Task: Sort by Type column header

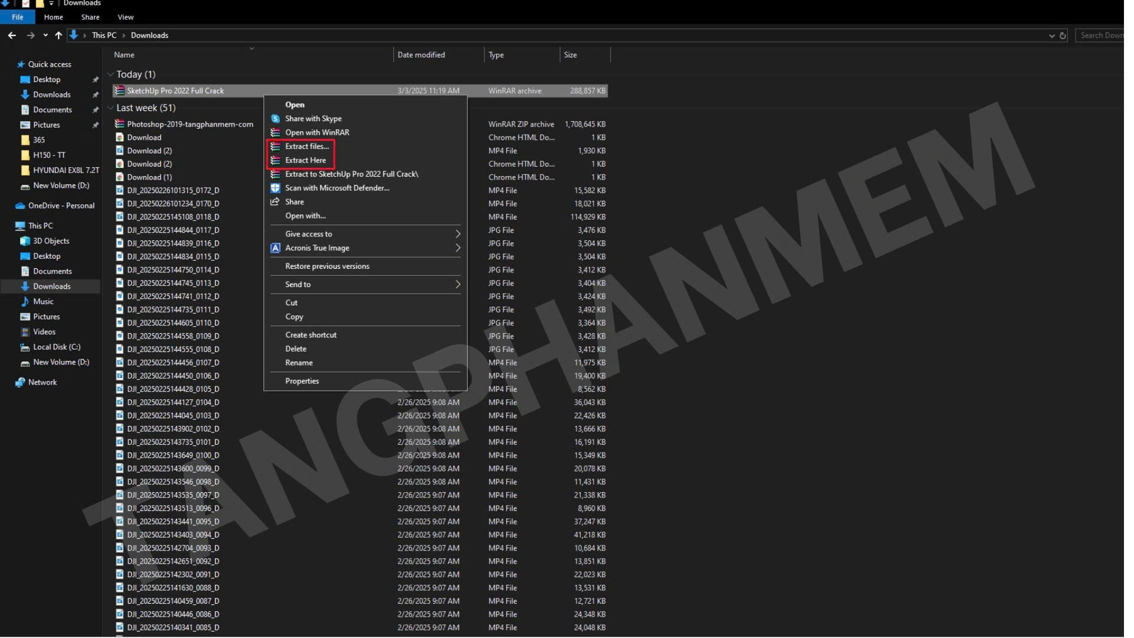Action: (496, 55)
